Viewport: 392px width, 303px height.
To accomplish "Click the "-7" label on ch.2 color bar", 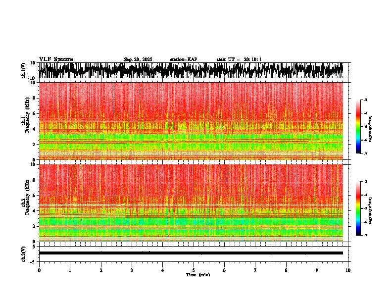I will coord(365,235).
